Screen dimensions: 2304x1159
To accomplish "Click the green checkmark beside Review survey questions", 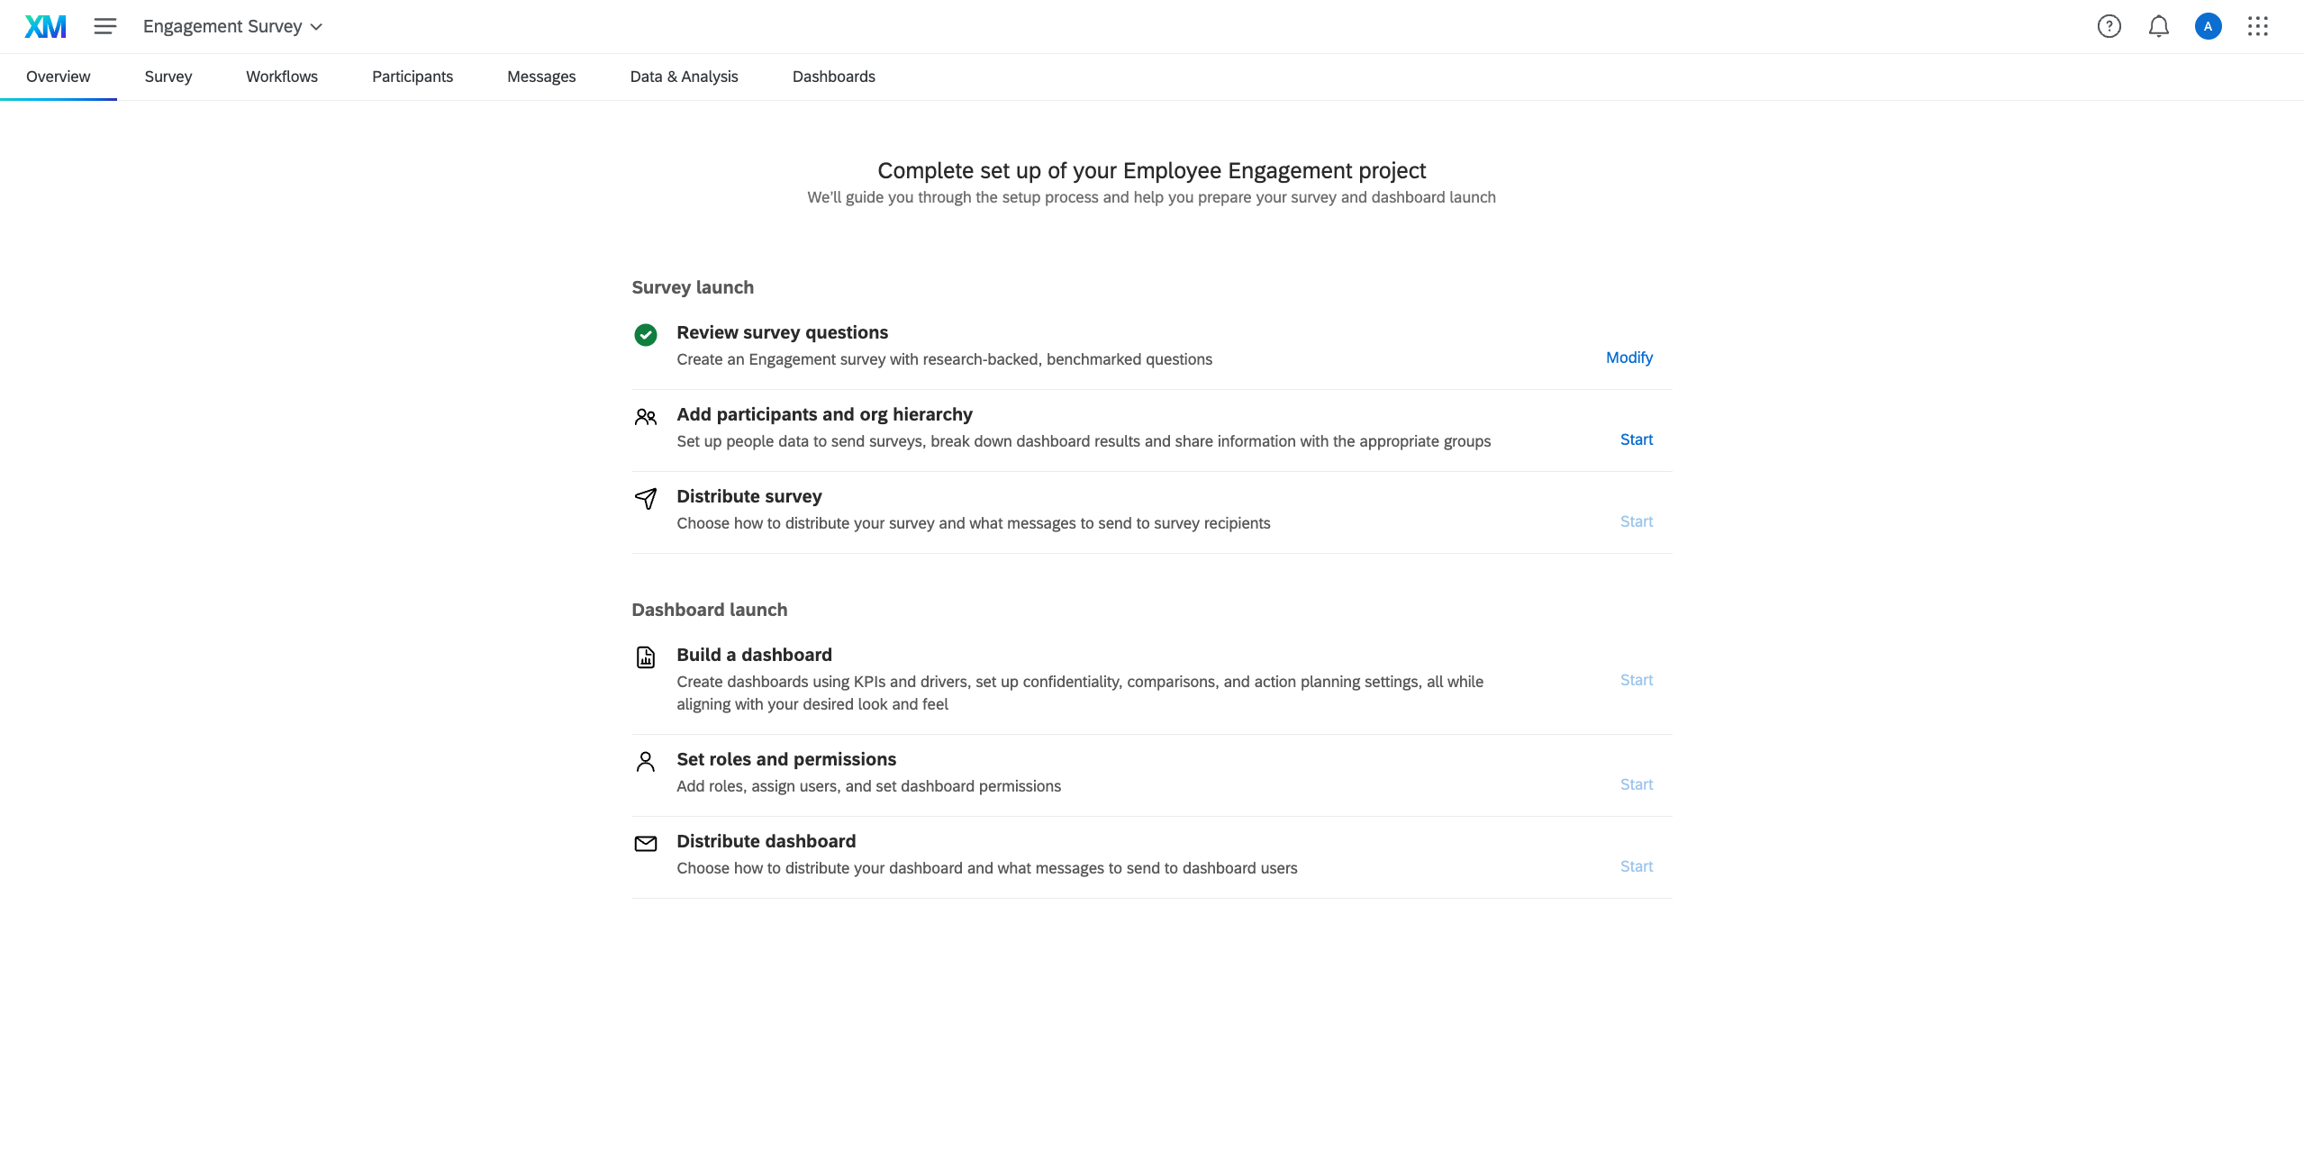I will pos(646,335).
